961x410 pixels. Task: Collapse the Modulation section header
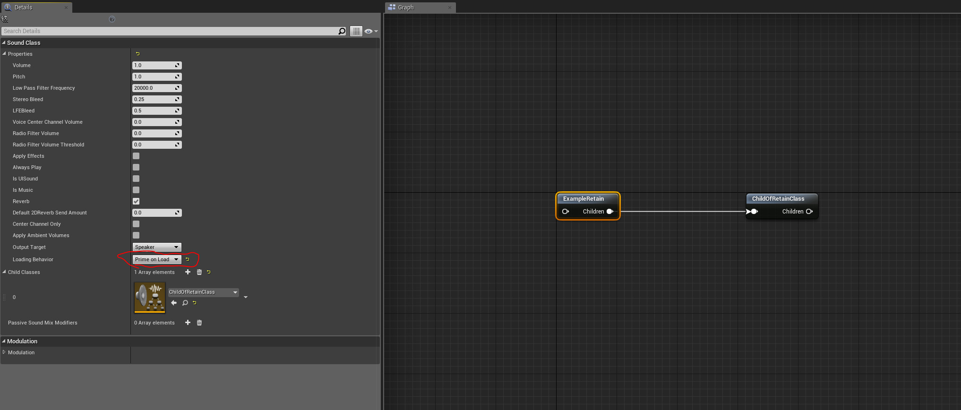(4, 341)
